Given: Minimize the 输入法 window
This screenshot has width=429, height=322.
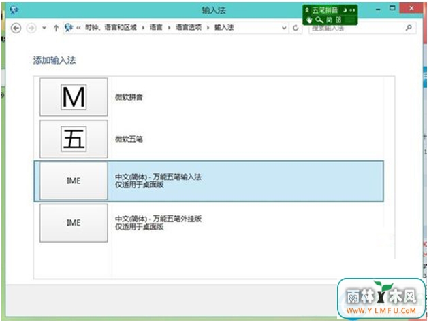Looking at the screenshot, I should click(x=378, y=10).
